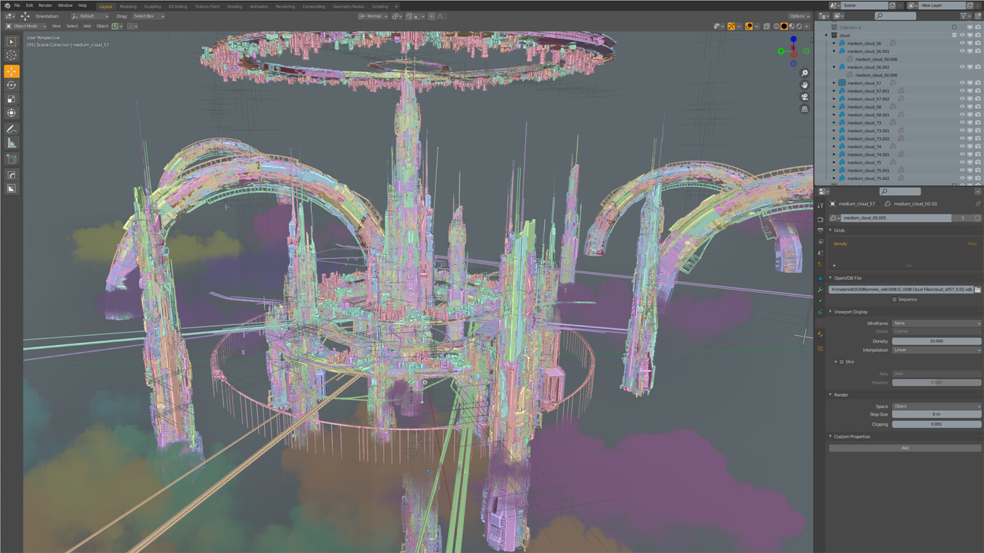Click the Density value field showing 10.000
The image size is (984, 553).
pyautogui.click(x=937, y=341)
